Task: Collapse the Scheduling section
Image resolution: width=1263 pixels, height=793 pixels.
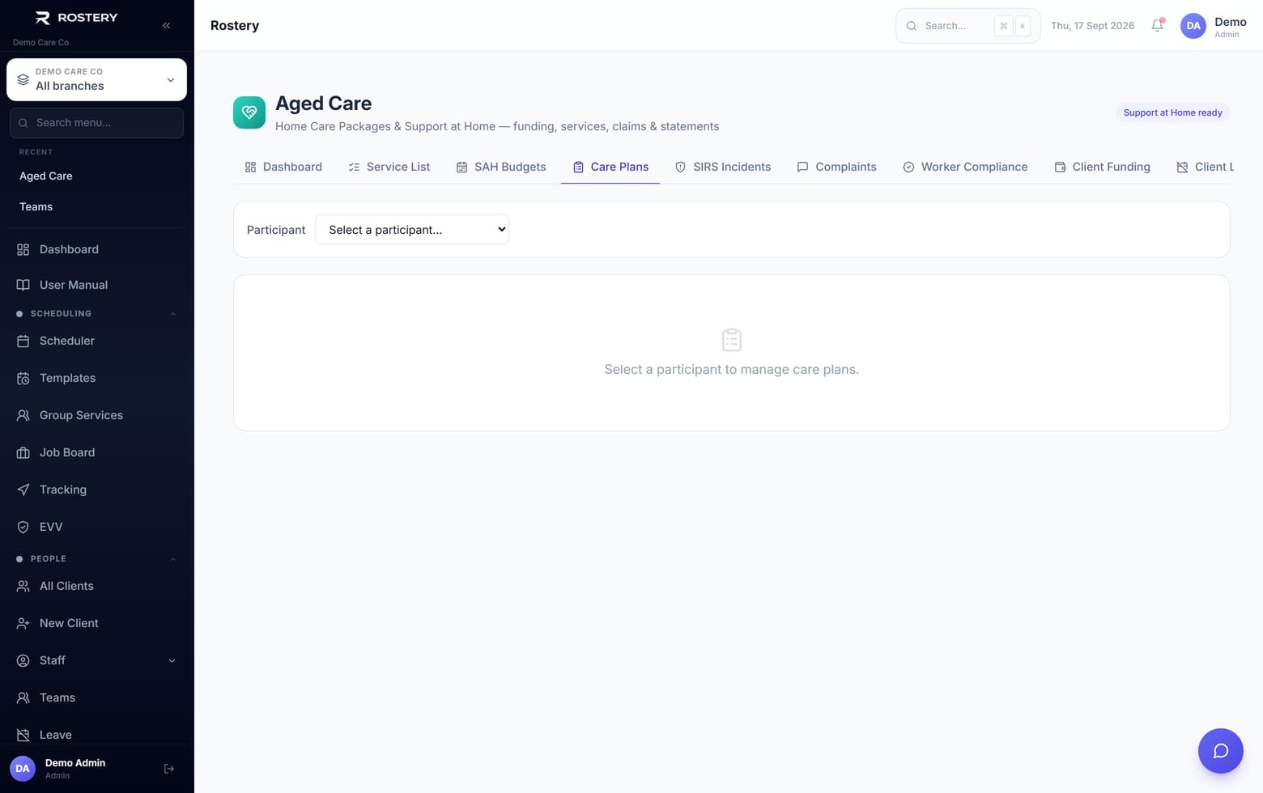Action: (172, 314)
